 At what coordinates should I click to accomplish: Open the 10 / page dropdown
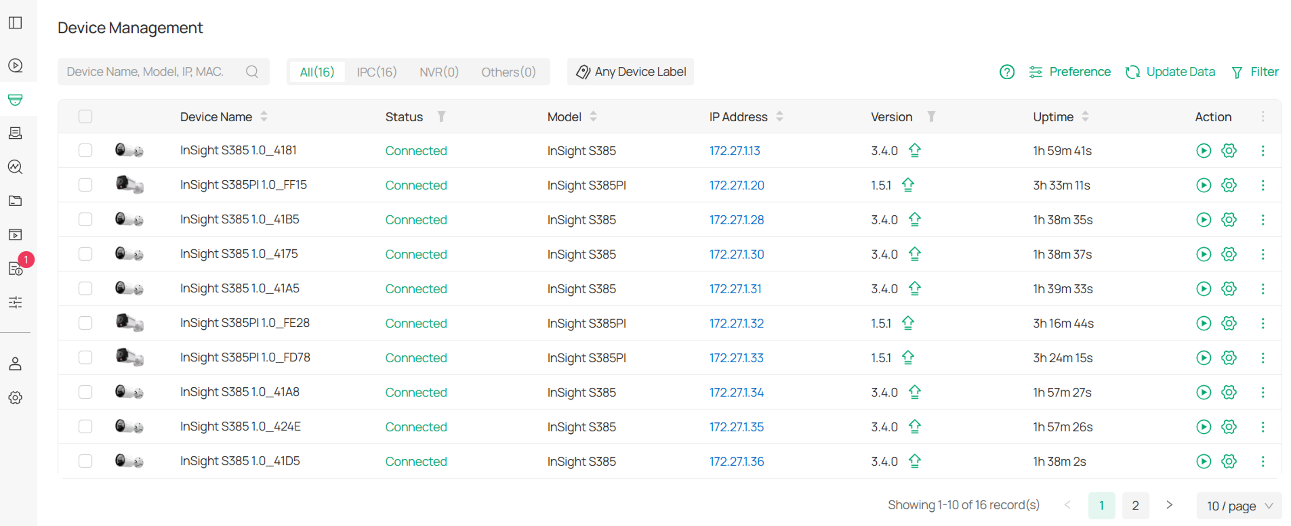(x=1239, y=506)
